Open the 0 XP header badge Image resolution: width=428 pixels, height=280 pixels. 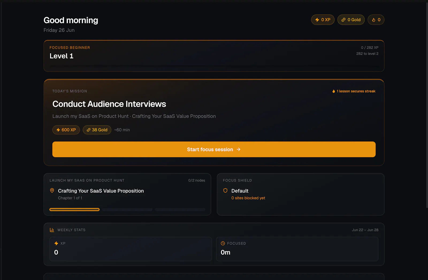[x=323, y=20]
